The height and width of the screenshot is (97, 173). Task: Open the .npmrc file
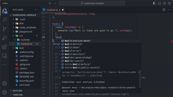pyautogui.click(x=25, y=68)
